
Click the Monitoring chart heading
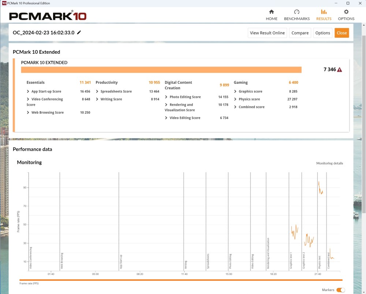(29, 162)
